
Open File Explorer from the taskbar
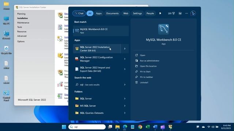117,127
